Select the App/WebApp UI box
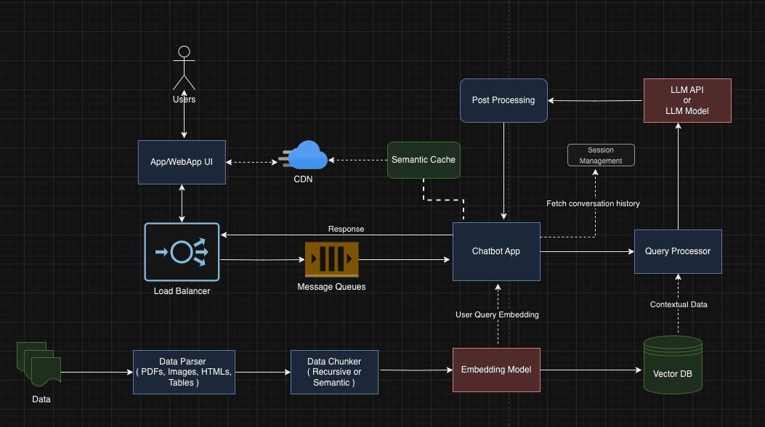Image resolution: width=765 pixels, height=427 pixels. click(x=182, y=162)
